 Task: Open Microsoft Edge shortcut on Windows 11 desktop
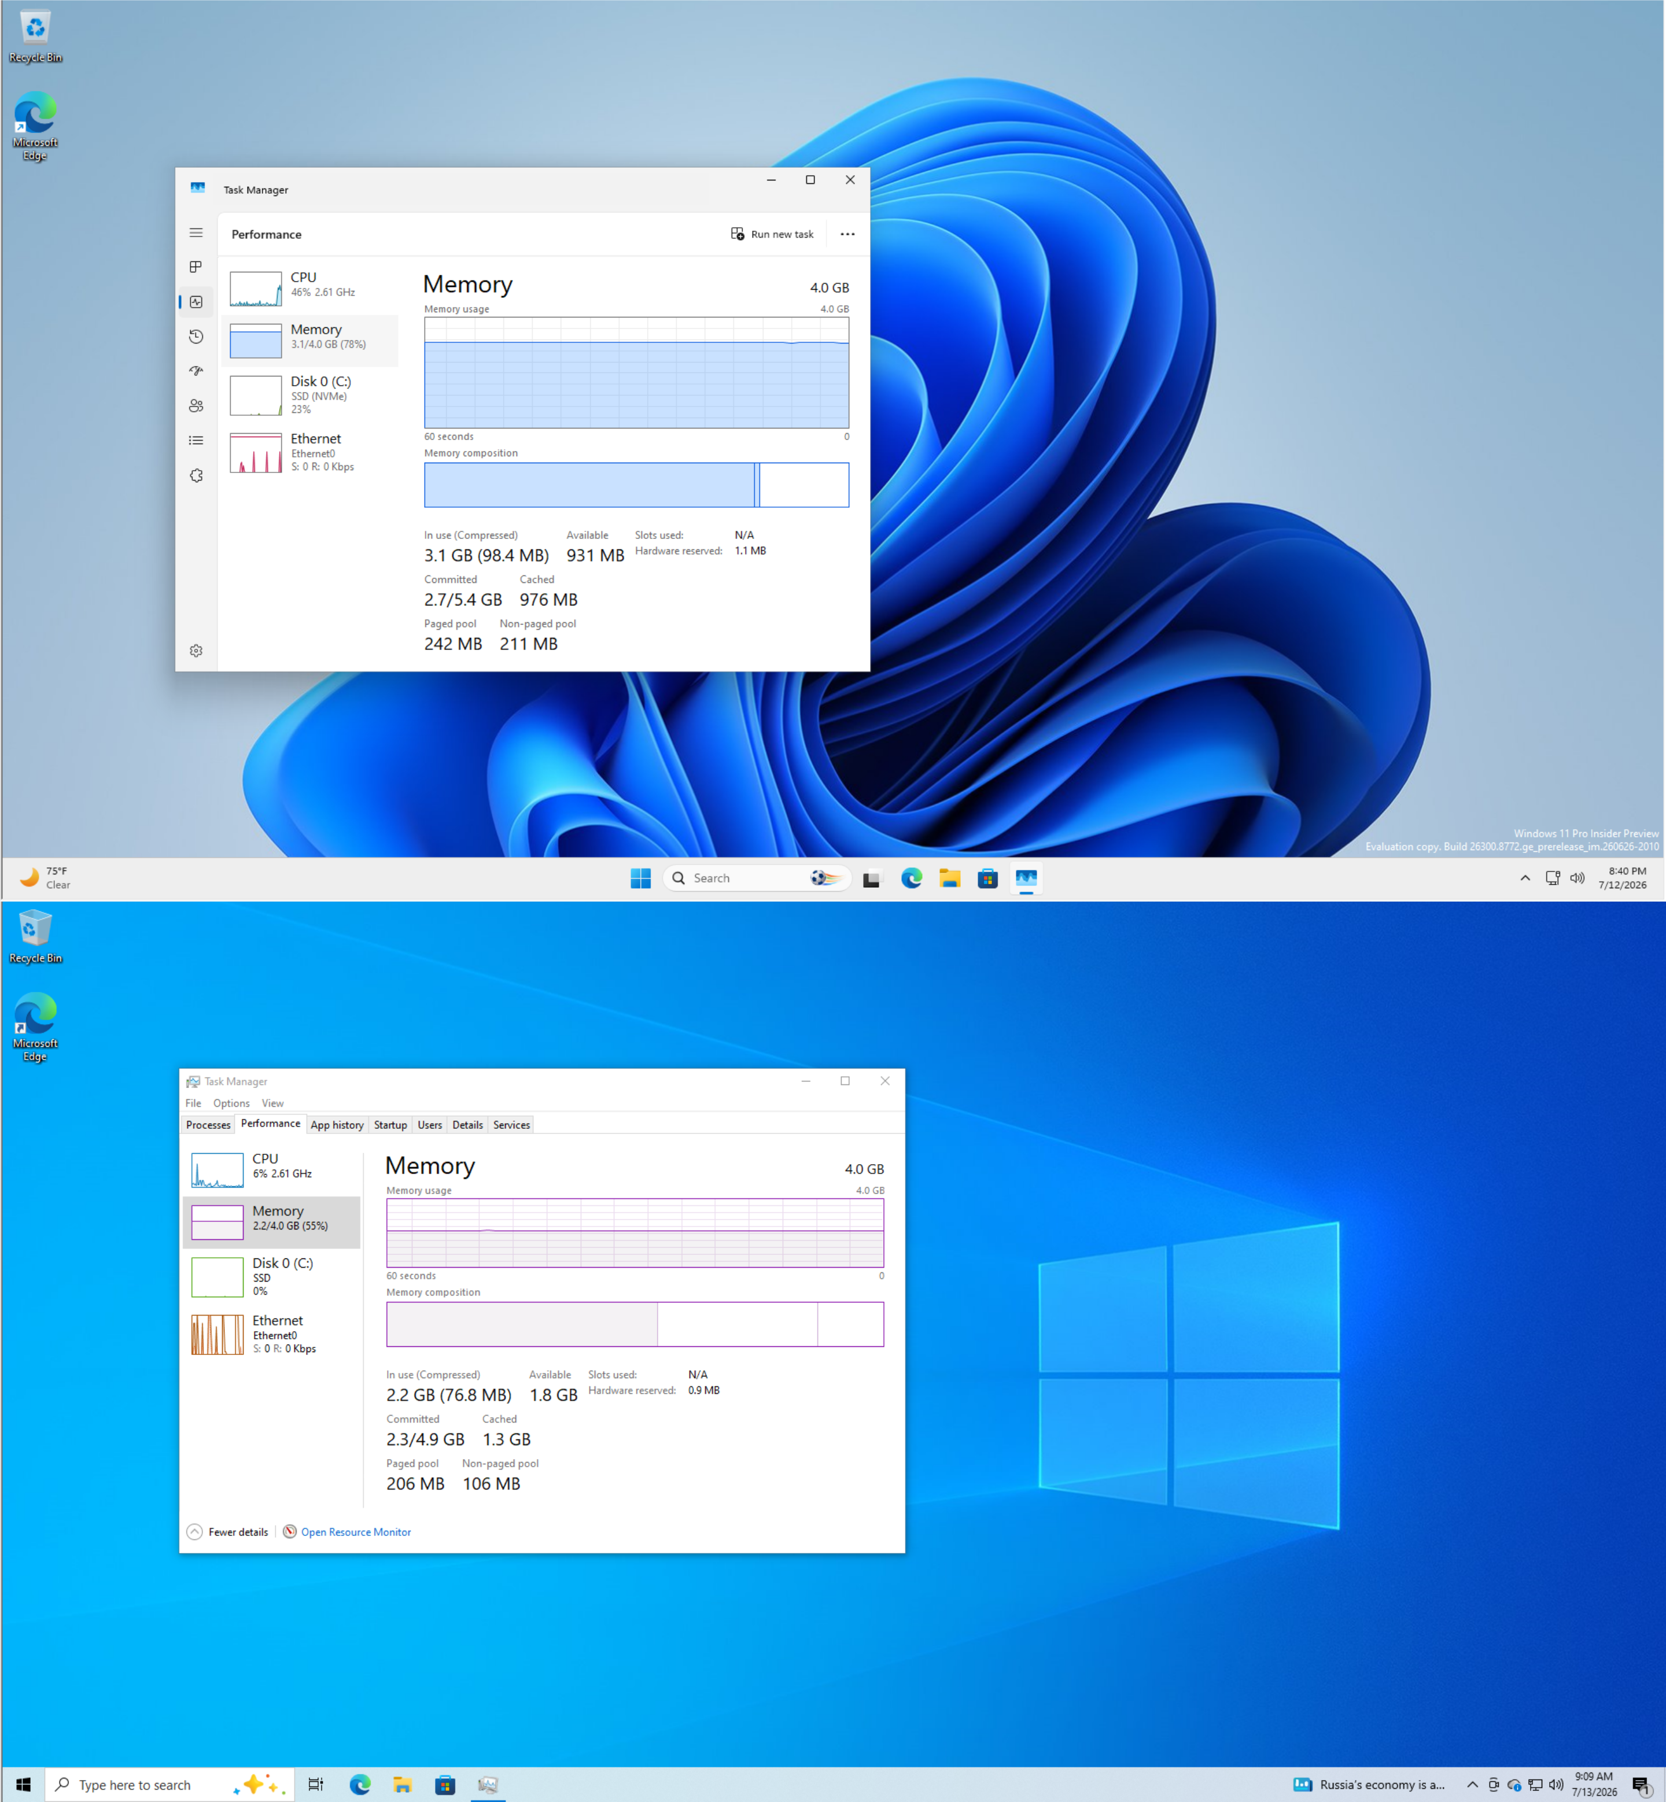click(35, 126)
